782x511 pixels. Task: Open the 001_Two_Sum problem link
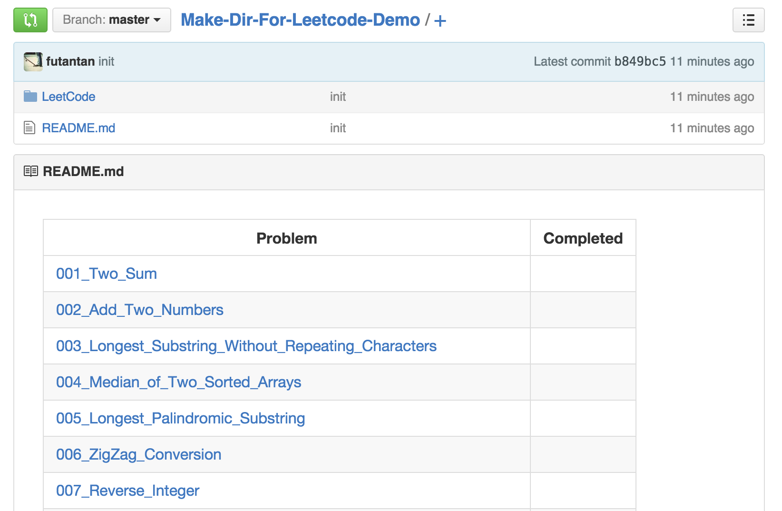click(107, 274)
